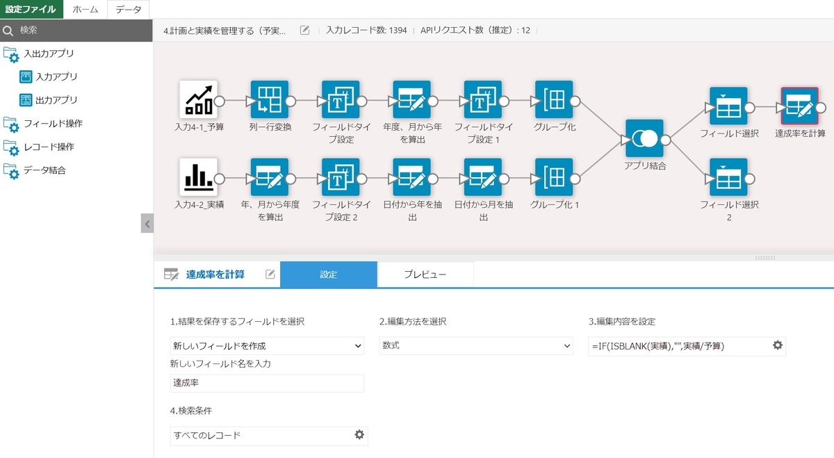Select the フィールドタイプ設定 2 node icon
834x458 pixels.
[x=341, y=177]
